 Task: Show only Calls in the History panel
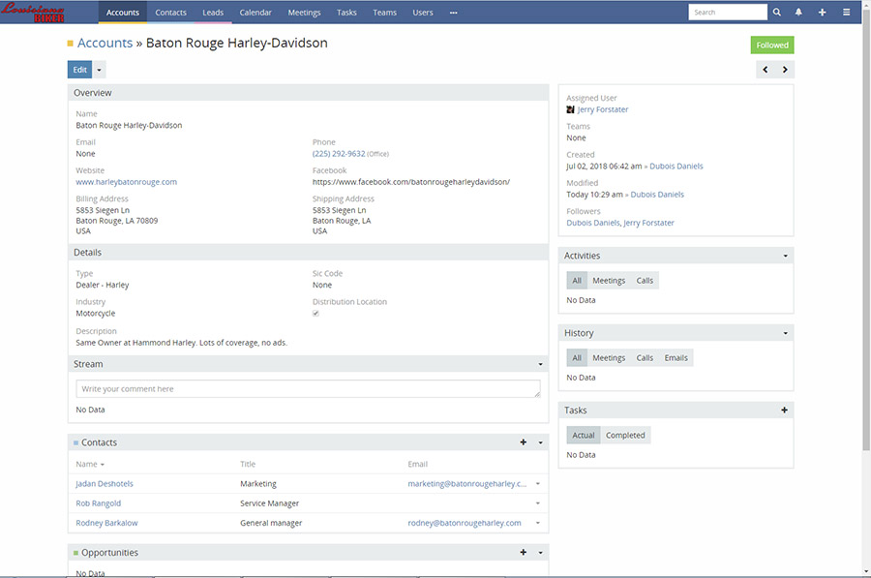[x=645, y=358]
